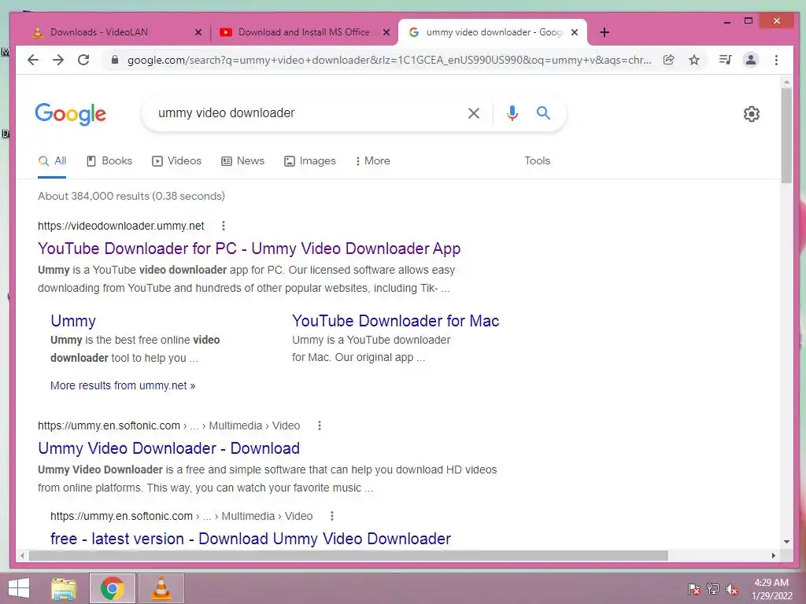Open the Ummy sitelink

click(x=73, y=321)
